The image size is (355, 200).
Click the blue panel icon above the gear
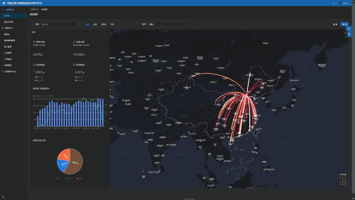tap(349, 29)
